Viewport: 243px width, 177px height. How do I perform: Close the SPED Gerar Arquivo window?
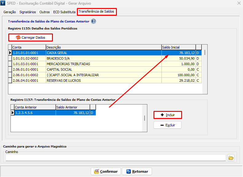pos(239,3)
